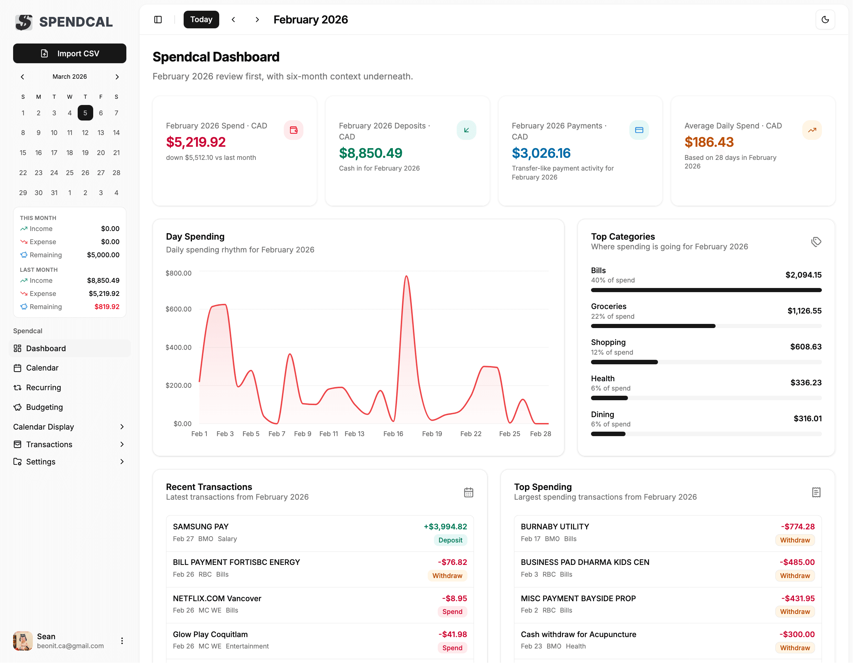This screenshot has width=853, height=663.
Task: Select March 18 in mini calendar
Action: click(x=69, y=153)
